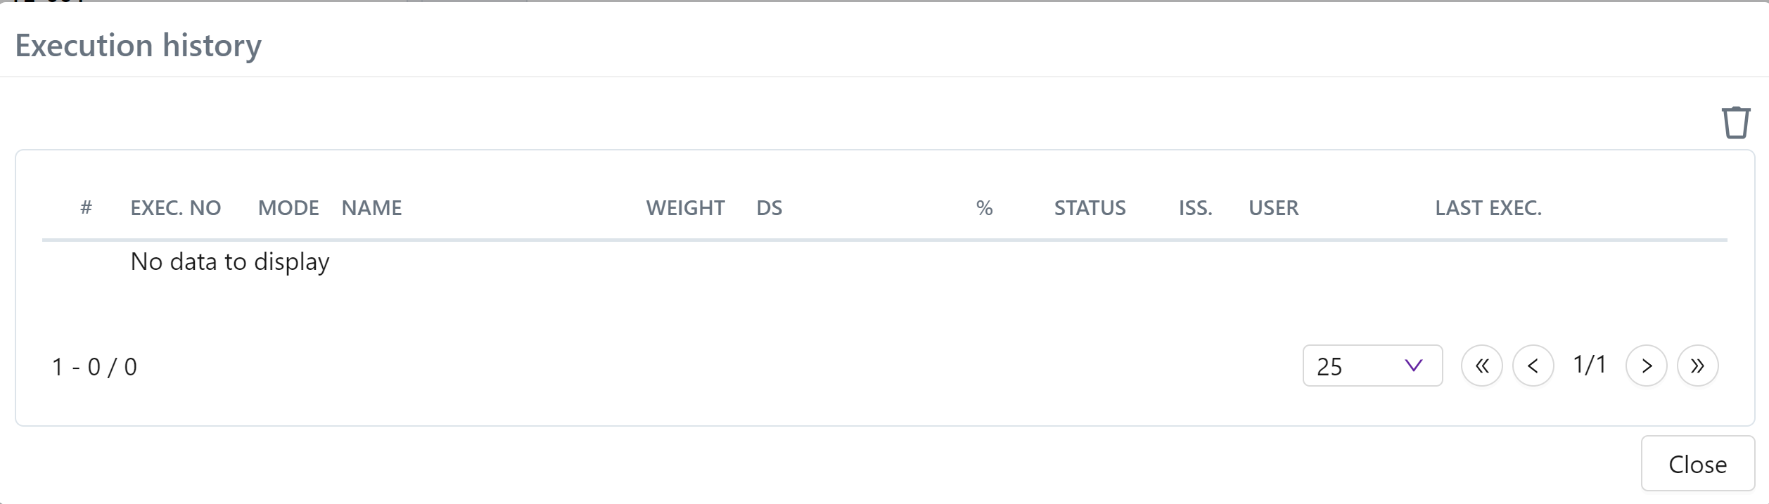Viewport: 1769px width, 504px height.
Task: Click the ISS. column header
Action: (1195, 208)
